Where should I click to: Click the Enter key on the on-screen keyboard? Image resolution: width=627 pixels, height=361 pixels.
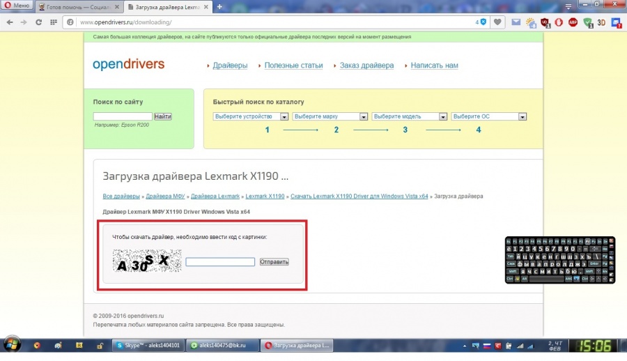594,263
